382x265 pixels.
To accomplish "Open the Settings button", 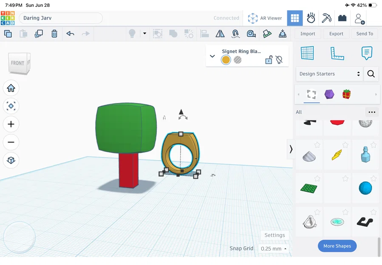I will (x=274, y=235).
